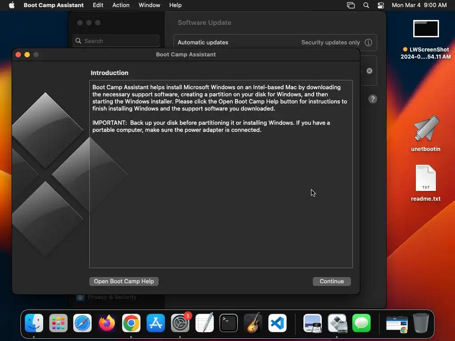Viewport: 455px width, 341px height.
Task: Select Privacy & Security in Settings sidebar
Action: [112, 297]
